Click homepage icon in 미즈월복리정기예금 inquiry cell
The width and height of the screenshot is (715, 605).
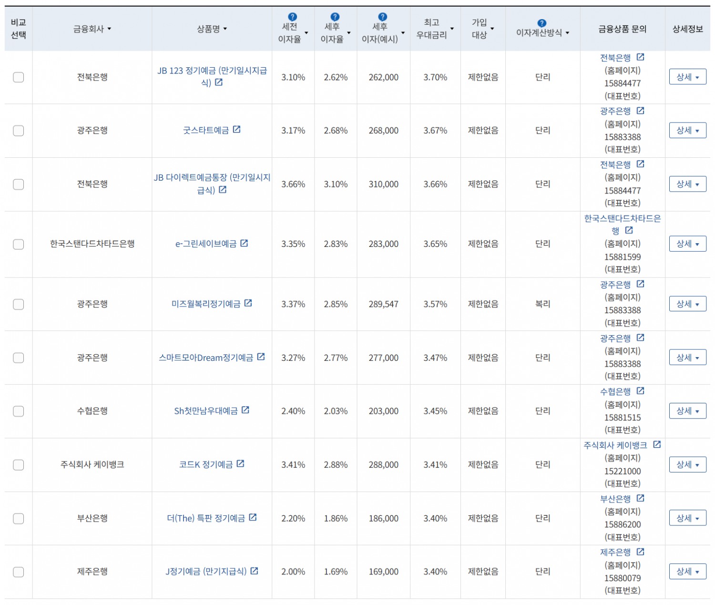click(x=641, y=284)
